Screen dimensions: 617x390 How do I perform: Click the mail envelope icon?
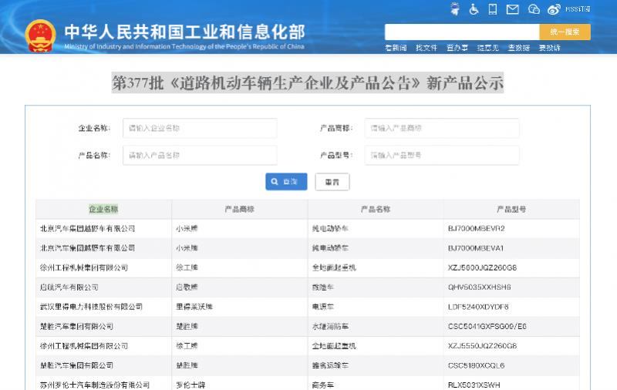(x=512, y=9)
